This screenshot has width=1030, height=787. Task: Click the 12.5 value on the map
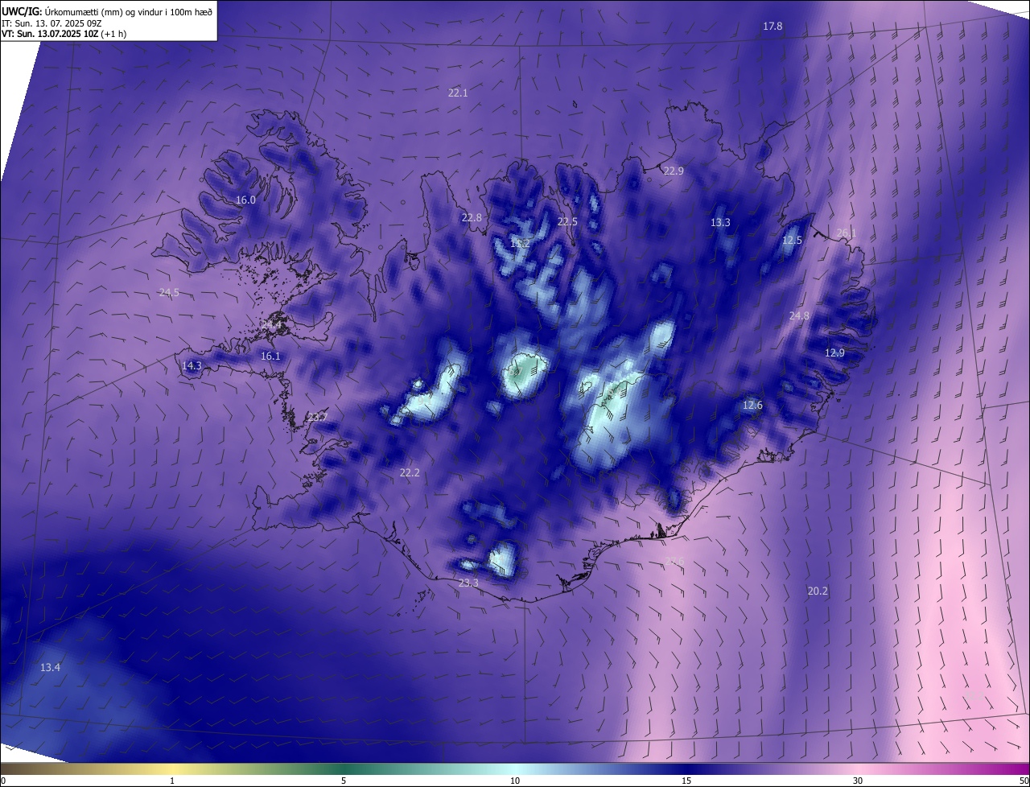793,241
